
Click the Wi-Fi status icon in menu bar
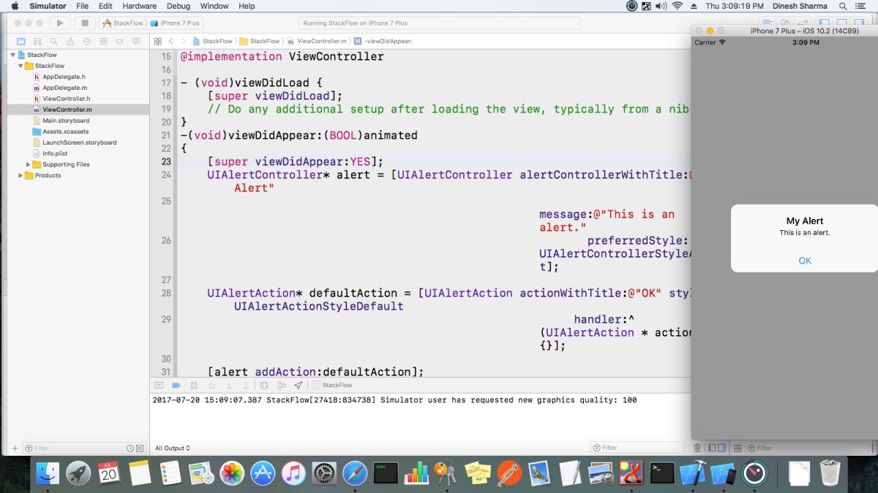[x=678, y=6]
